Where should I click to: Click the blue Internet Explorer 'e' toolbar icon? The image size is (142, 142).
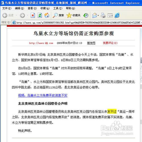coord(117,15)
